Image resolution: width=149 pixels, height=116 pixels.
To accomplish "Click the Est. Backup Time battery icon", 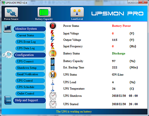I will pos(52,67).
